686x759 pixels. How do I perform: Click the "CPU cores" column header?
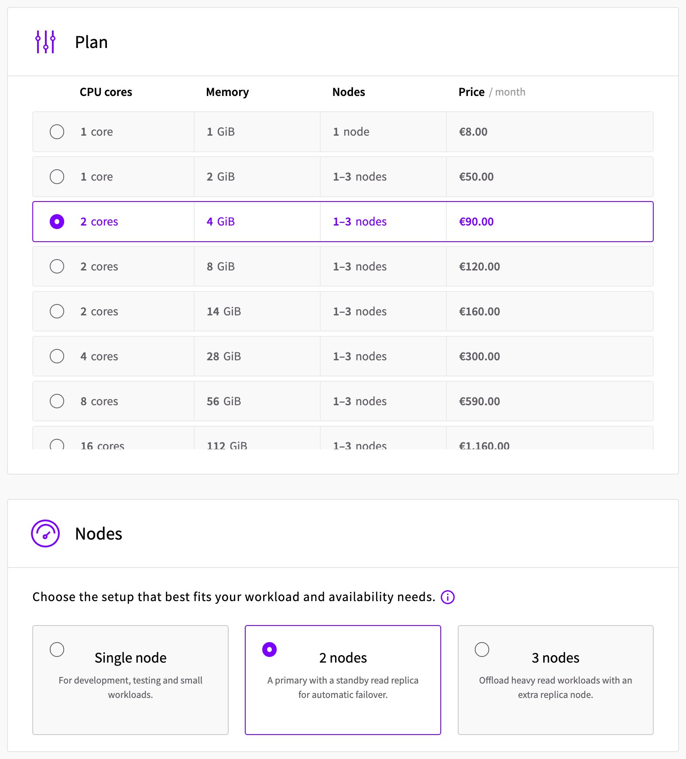pyautogui.click(x=106, y=92)
